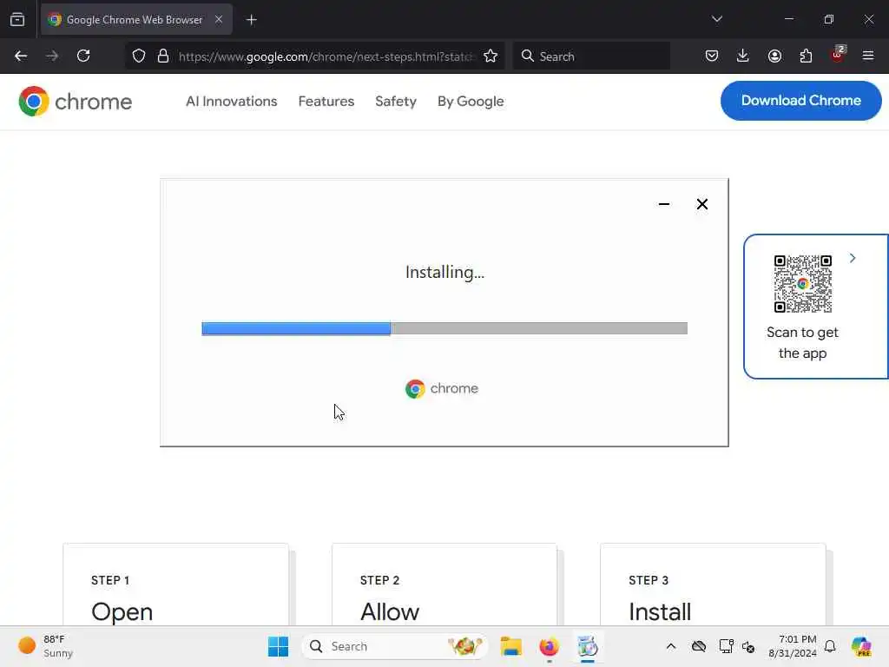Close the Google Chrome Web Browser tab

pyautogui.click(x=218, y=19)
